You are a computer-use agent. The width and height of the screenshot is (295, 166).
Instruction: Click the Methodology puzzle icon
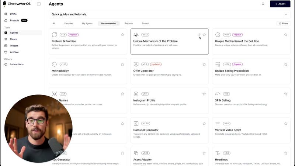[55, 64]
